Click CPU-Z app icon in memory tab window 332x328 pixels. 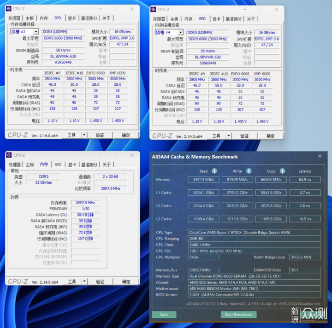pos(9,155)
